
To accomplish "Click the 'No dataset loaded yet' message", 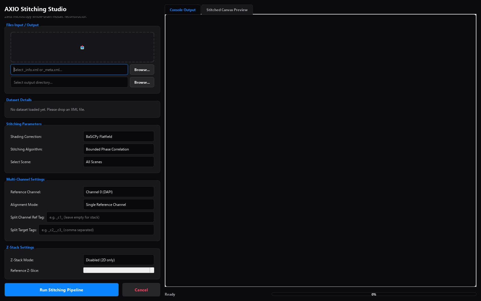I will click(47, 110).
